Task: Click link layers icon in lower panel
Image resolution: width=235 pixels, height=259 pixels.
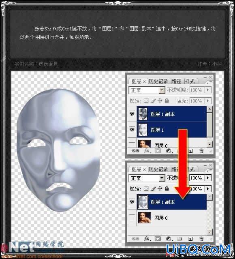Action: [135, 238]
